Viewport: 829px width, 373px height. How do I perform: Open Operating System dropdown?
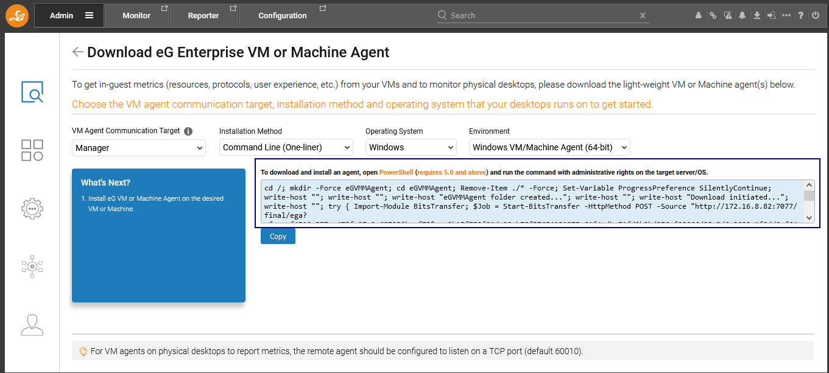(411, 147)
